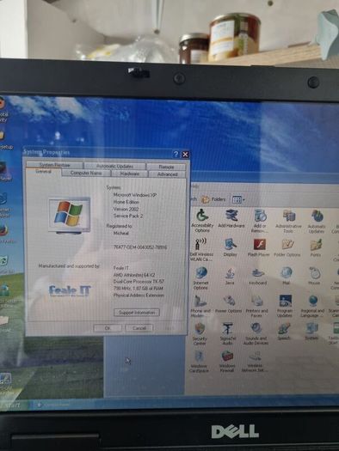Click the registered owner name Micheal
This screenshot has width=339, height=451.
121,233
